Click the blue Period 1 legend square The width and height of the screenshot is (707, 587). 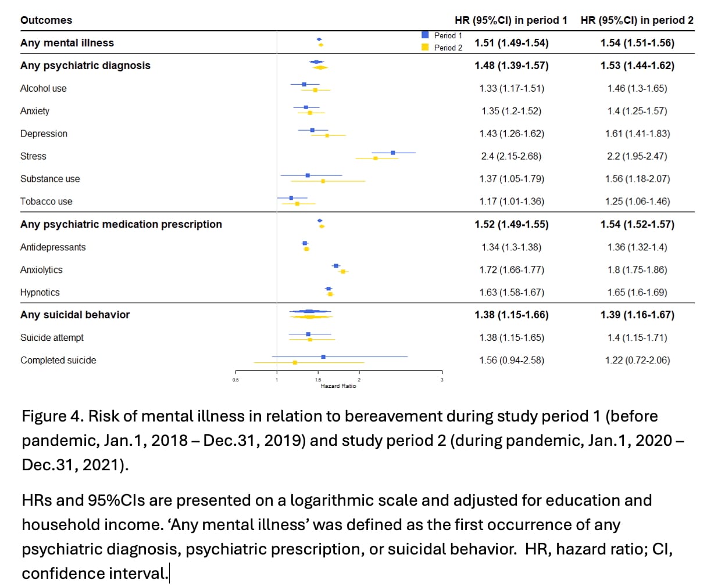425,35
